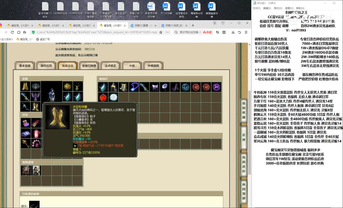Select the golden cloak in equipment slots
The height and width of the screenshot is (208, 343).
(25, 86)
